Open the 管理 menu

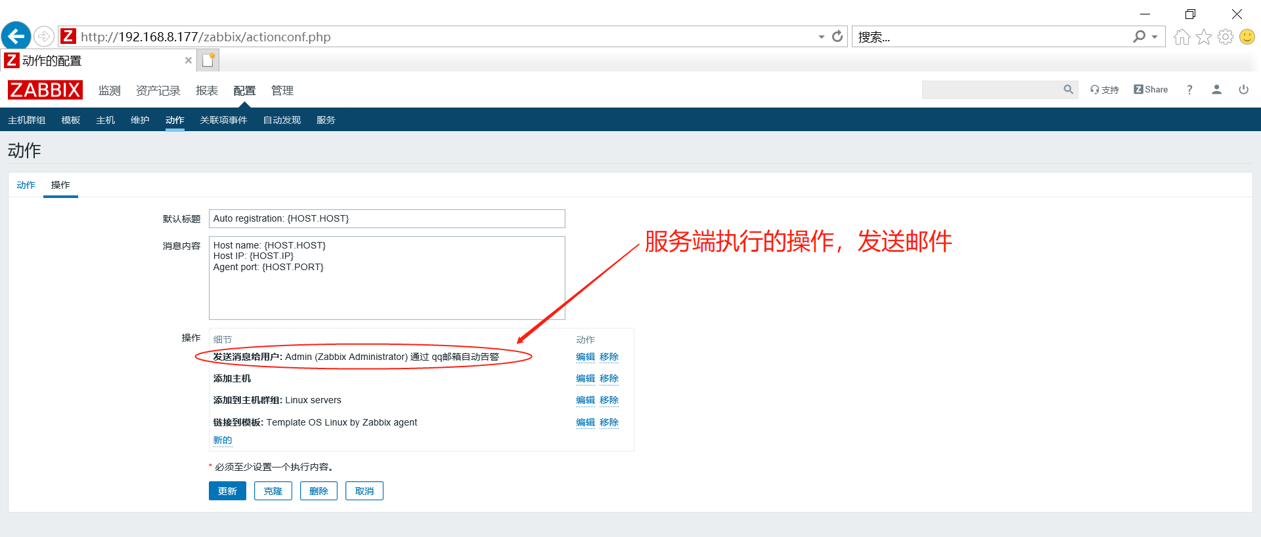[282, 90]
